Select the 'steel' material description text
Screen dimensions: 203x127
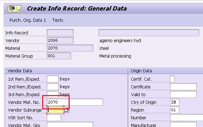coord(104,48)
